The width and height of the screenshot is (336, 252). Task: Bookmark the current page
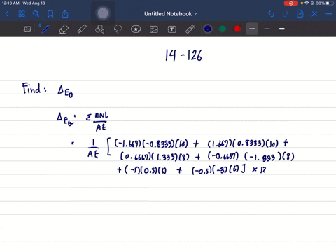point(50,14)
